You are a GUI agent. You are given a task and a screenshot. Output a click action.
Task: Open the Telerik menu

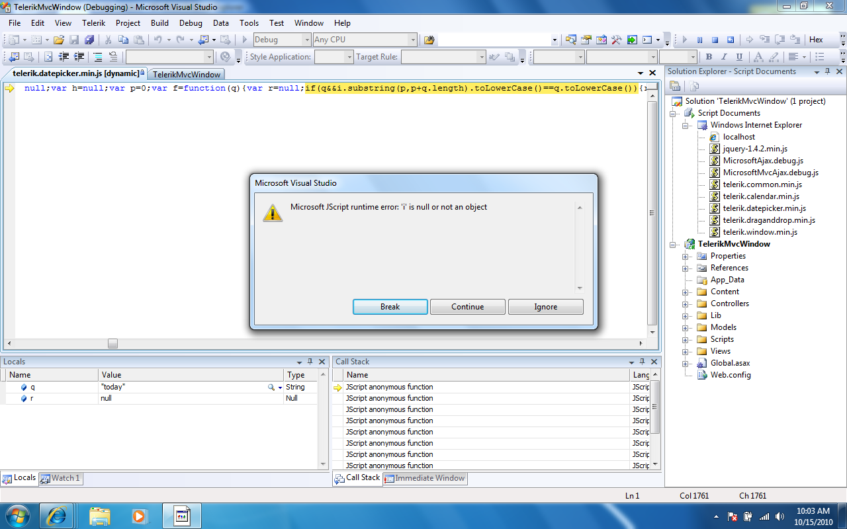[x=94, y=22]
